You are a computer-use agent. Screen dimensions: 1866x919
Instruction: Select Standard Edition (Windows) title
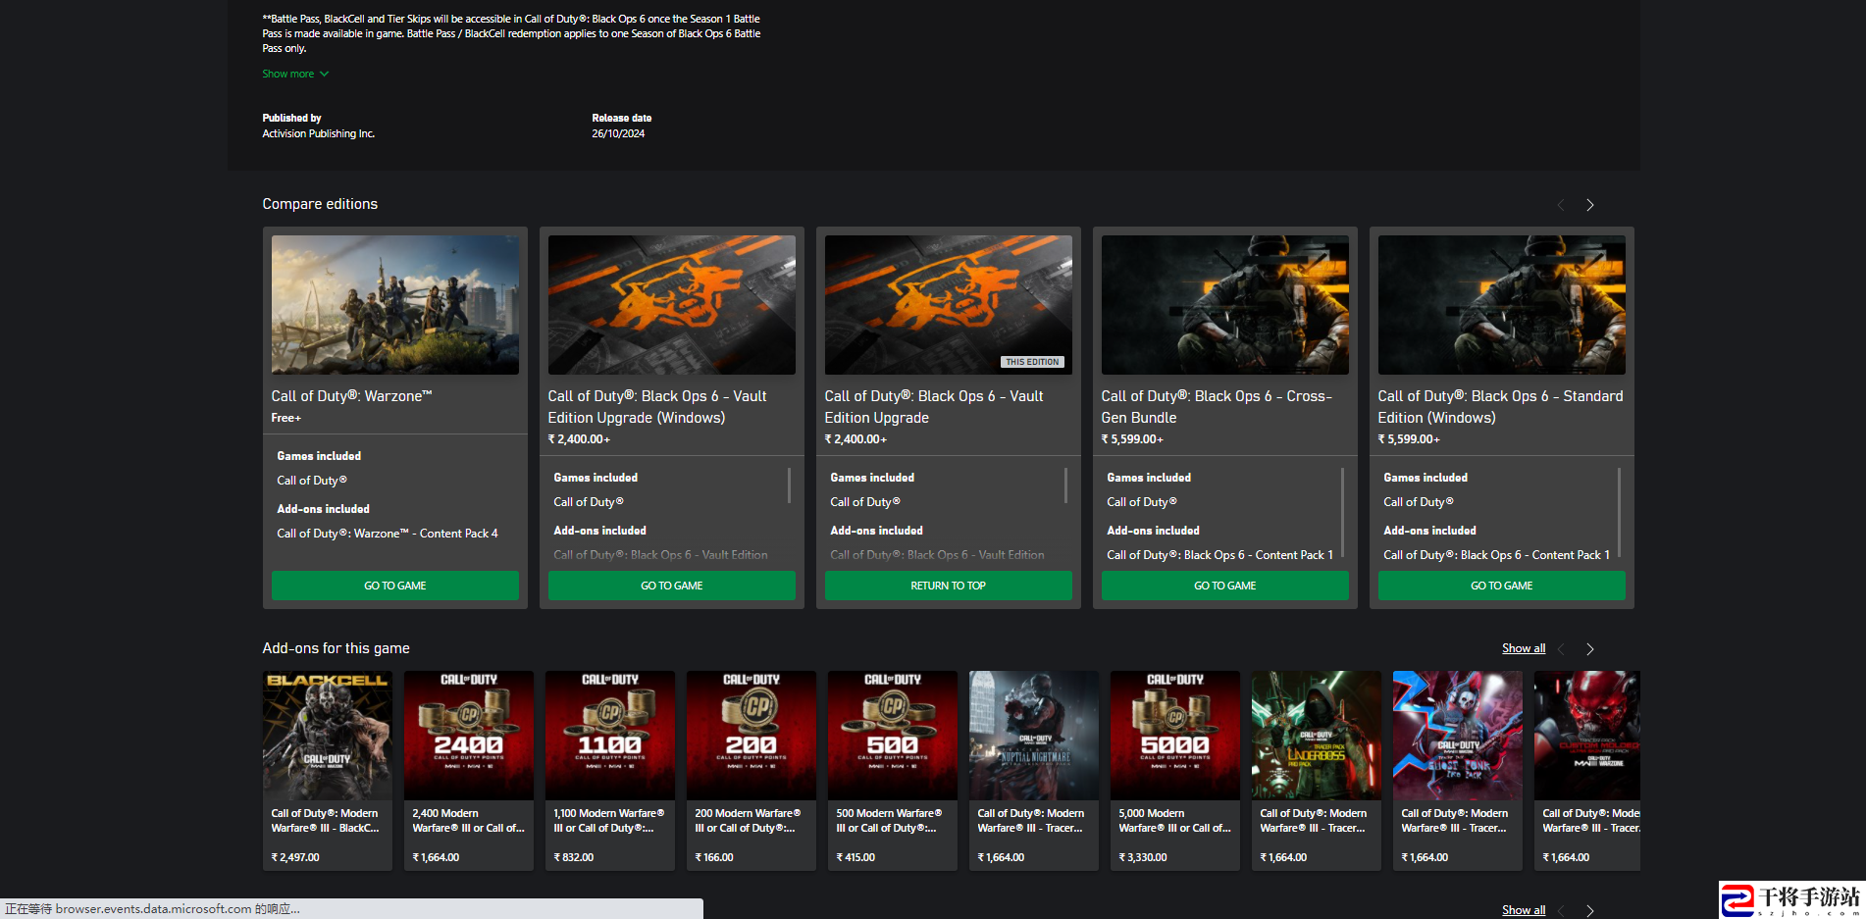1500,407
